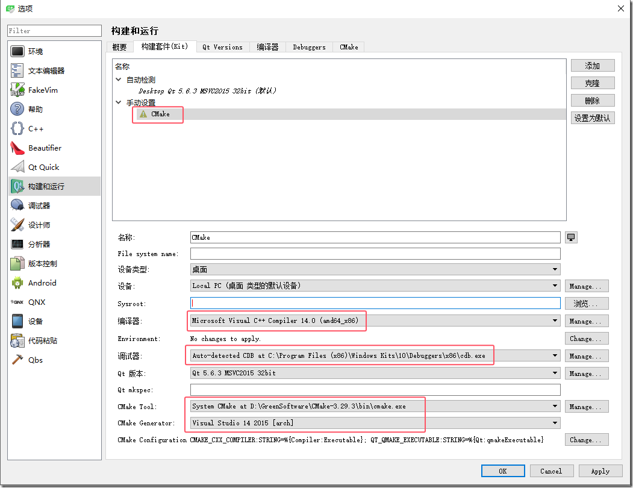Open the 调试器 settings category
The height and width of the screenshot is (488, 633).
pyautogui.click(x=54, y=205)
